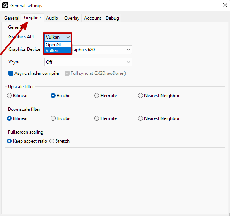Select Bicubic for the Downscale filter
230x216 pixels.
tap(61, 118)
